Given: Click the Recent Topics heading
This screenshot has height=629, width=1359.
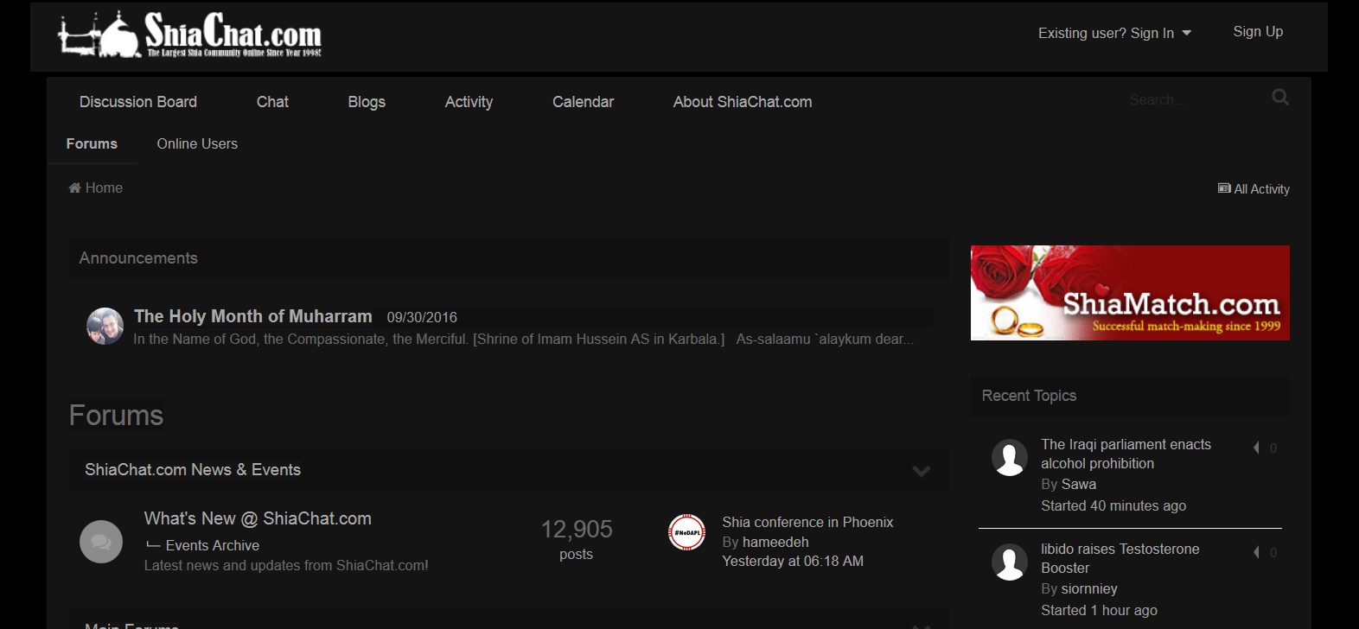Looking at the screenshot, I should 1029,395.
